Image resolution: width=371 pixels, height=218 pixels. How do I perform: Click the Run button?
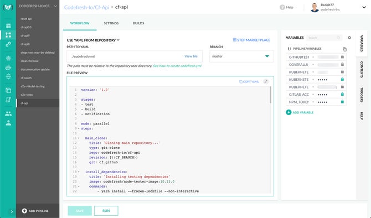click(106, 211)
